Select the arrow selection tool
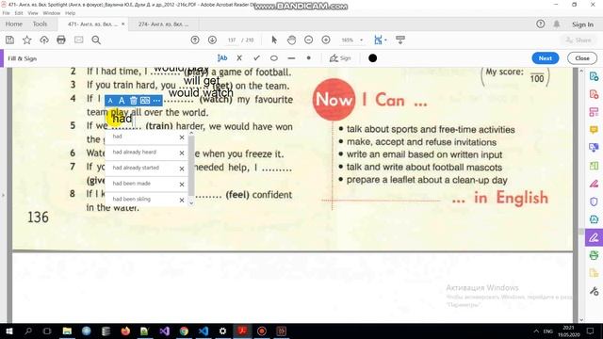603x339 pixels. click(x=274, y=40)
